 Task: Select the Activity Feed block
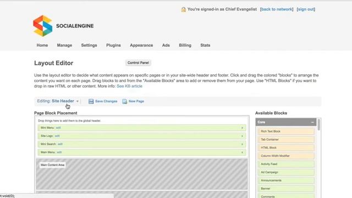click(x=286, y=164)
